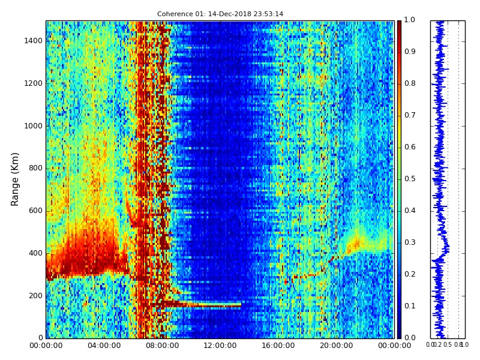The height and width of the screenshot is (360, 480).
Task: Click the 04:00:00 time axis label
Action: click(104, 346)
